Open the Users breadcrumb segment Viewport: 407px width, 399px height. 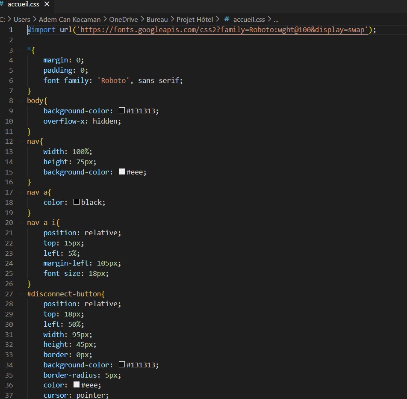pos(22,19)
